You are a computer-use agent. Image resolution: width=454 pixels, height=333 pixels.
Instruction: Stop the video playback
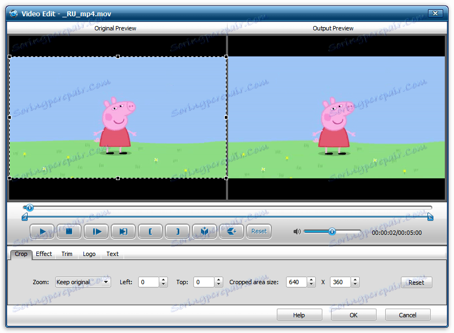coord(69,231)
